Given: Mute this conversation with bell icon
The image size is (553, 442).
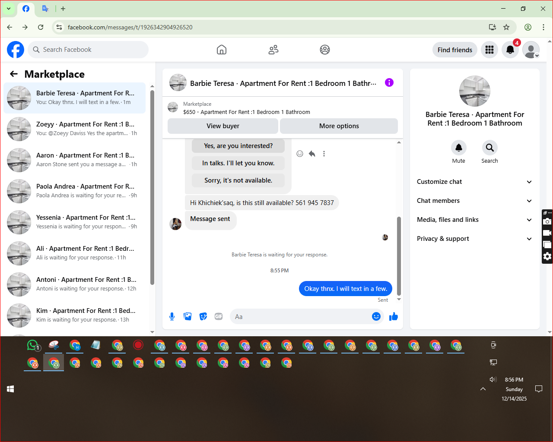Looking at the screenshot, I should 459,148.
